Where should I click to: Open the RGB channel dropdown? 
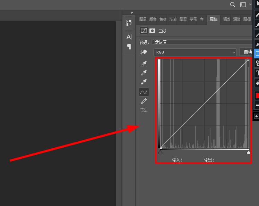pyautogui.click(x=195, y=52)
